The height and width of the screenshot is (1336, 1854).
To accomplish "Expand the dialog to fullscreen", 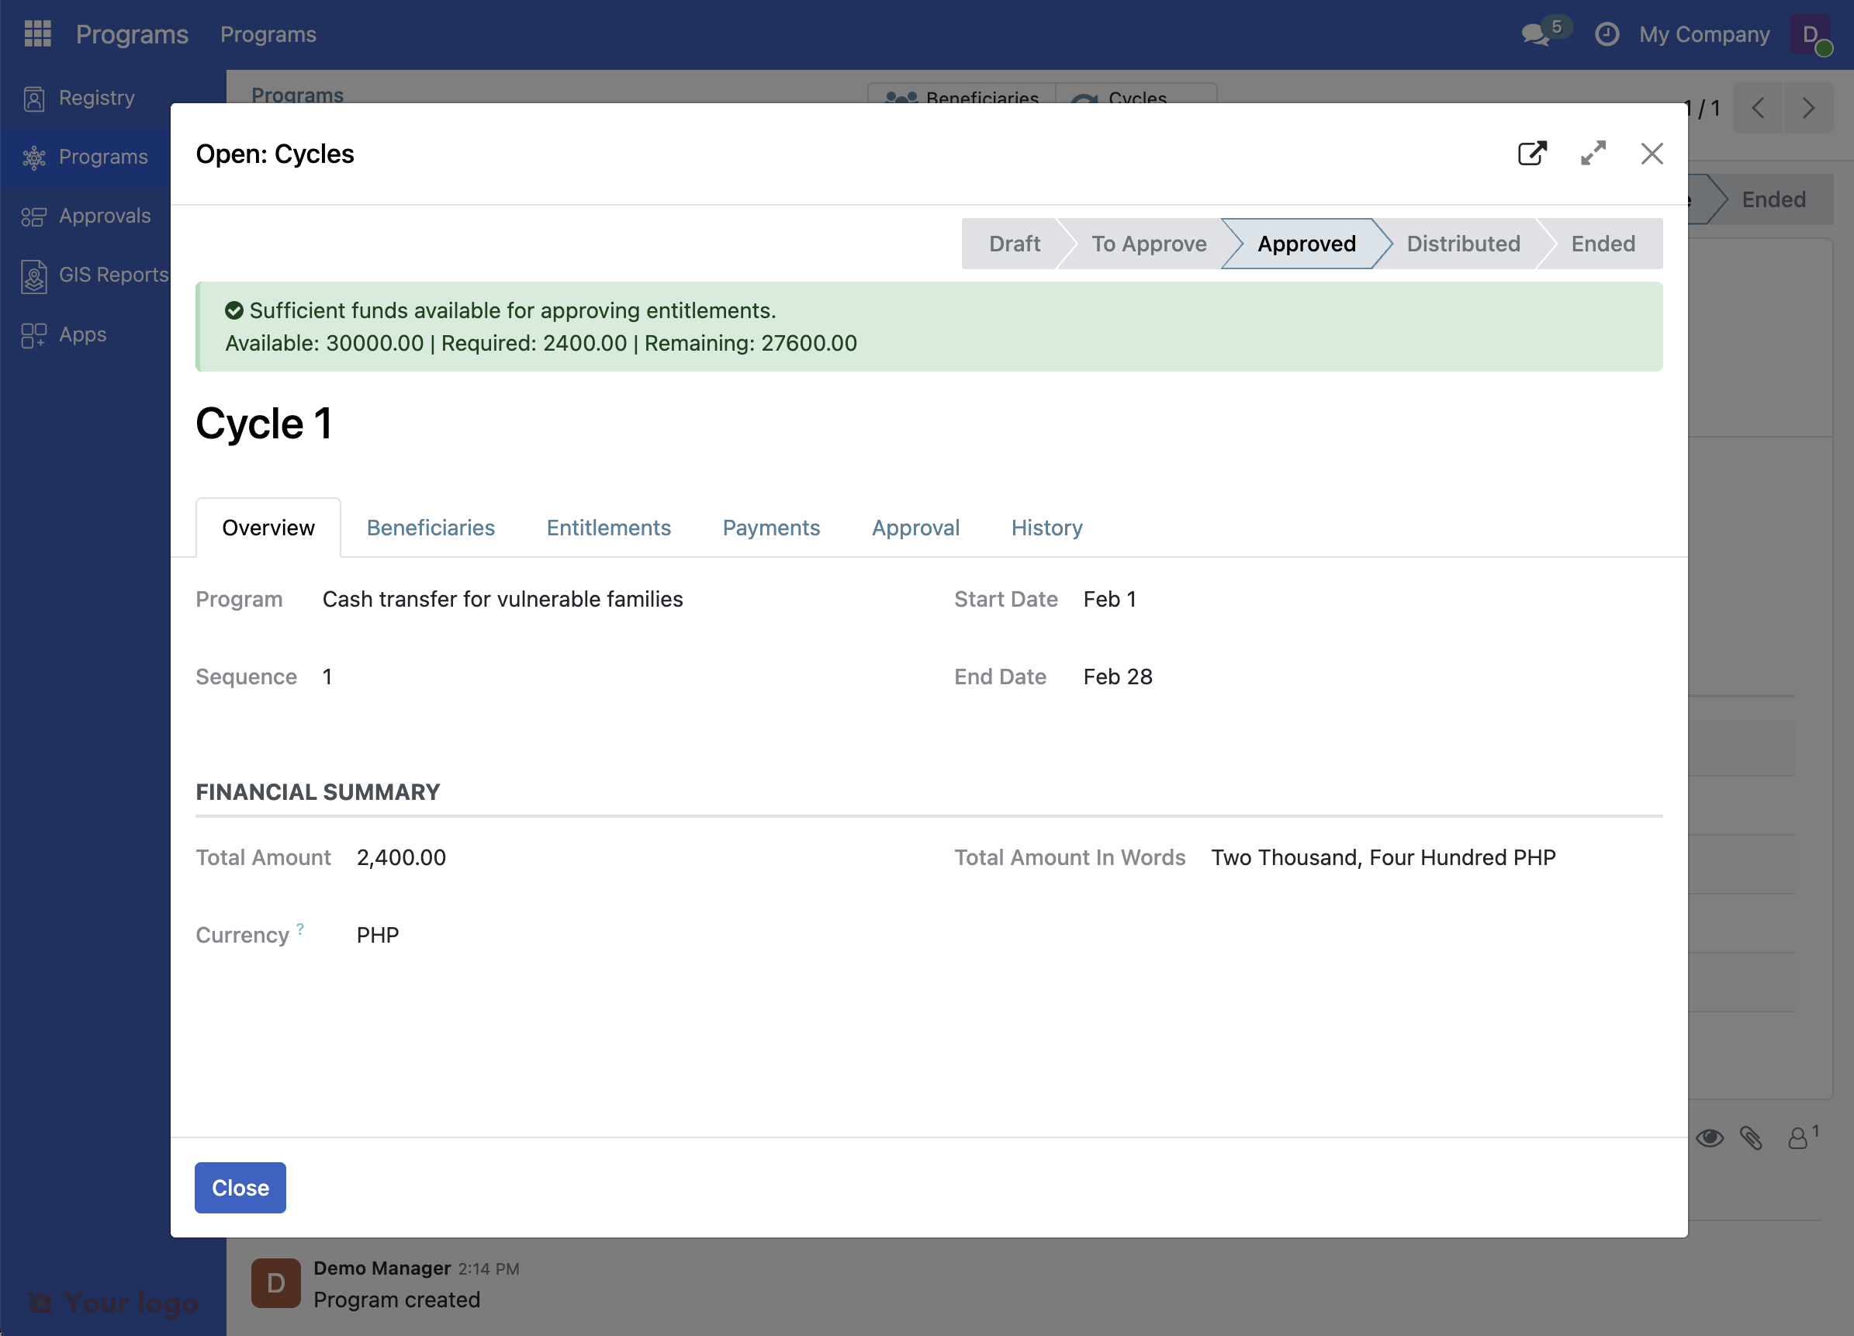I will click(1593, 154).
